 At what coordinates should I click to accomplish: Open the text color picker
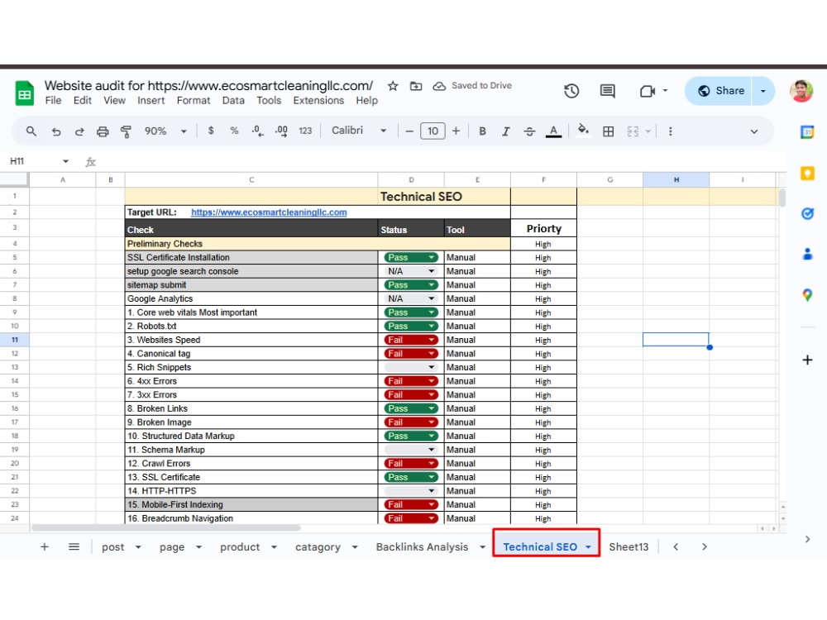point(553,131)
